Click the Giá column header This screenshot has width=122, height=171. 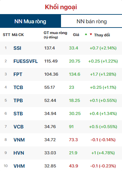coord(76,35)
